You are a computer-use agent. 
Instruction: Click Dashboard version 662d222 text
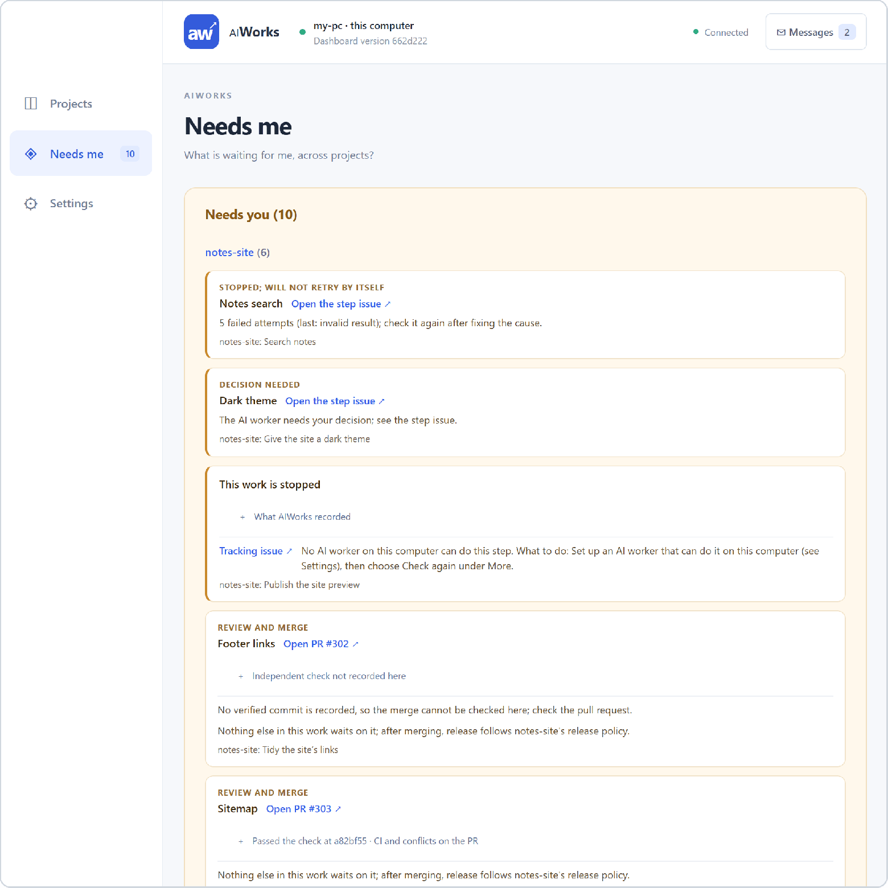pyautogui.click(x=371, y=41)
